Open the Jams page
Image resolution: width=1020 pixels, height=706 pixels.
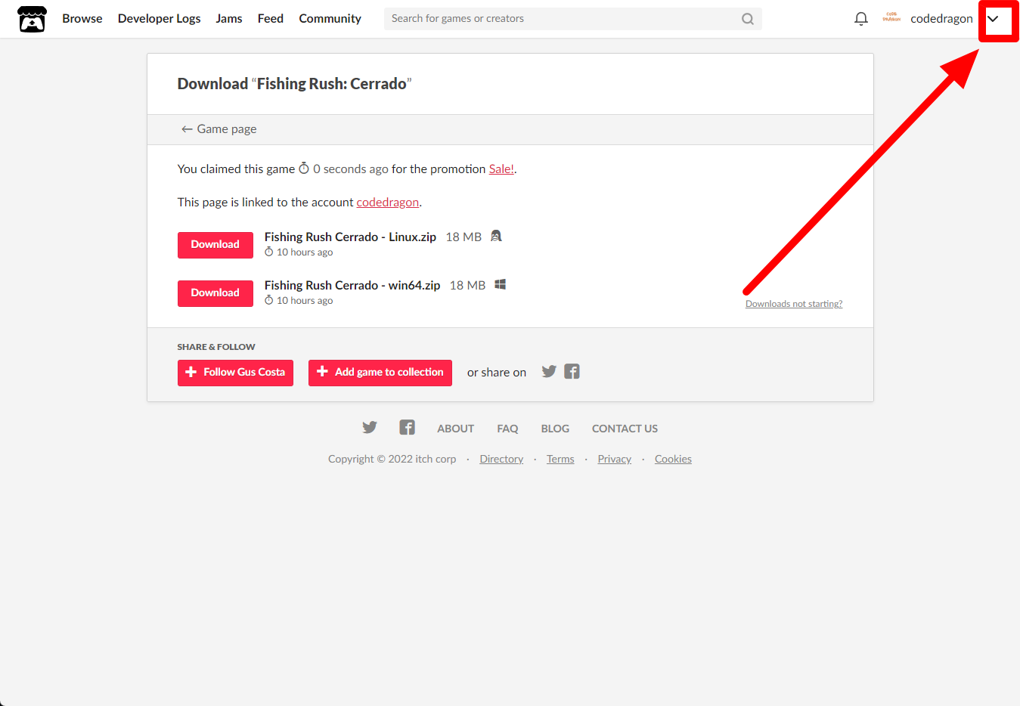[x=229, y=19]
